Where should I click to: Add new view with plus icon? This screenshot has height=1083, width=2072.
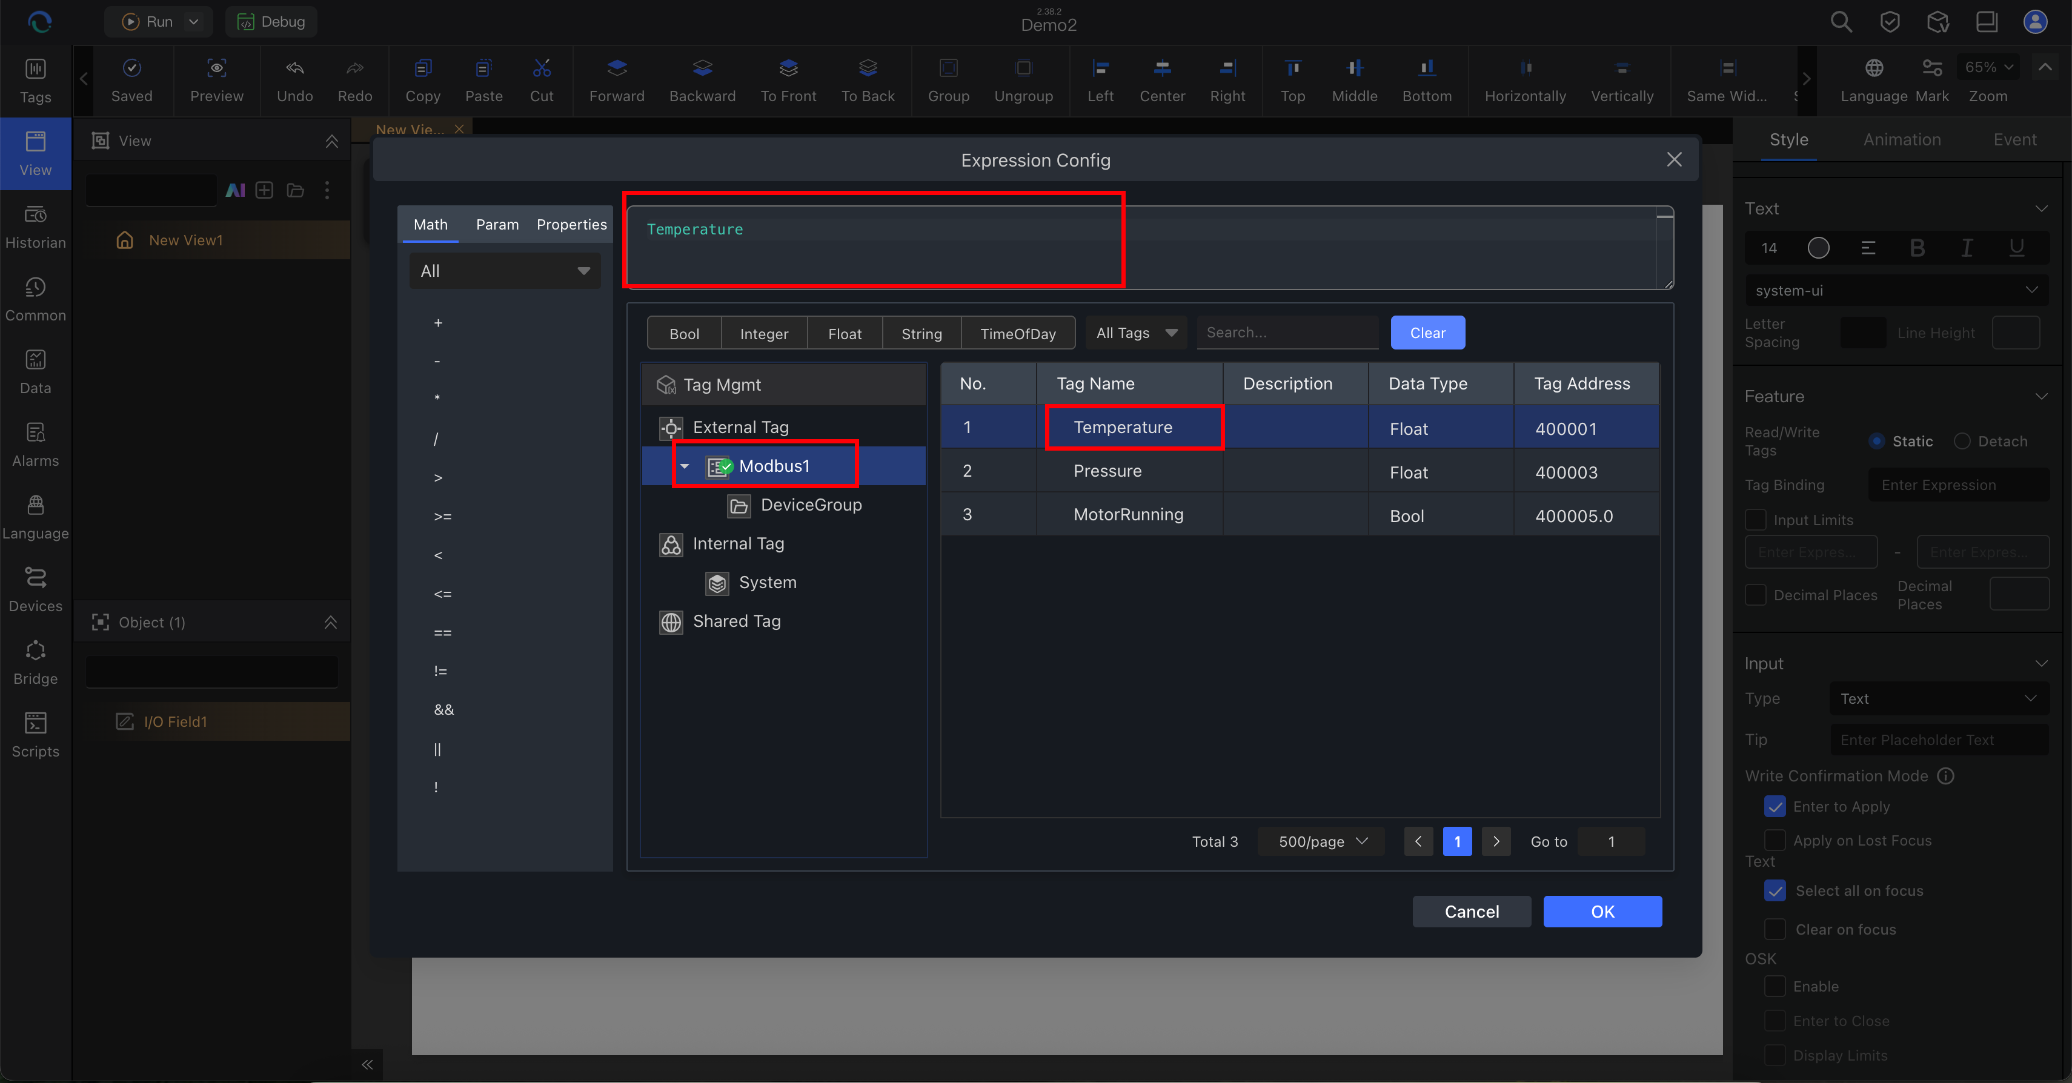(x=264, y=191)
